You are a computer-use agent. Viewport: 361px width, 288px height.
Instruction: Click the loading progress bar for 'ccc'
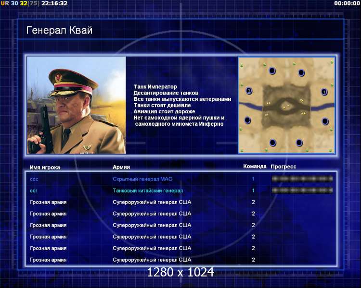click(x=302, y=179)
